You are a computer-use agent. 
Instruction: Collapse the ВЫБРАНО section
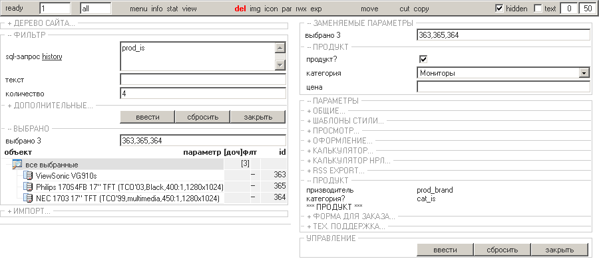click(x=28, y=129)
